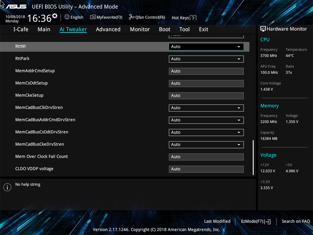This screenshot has width=313, height=235.
Task: Expand the MemCadBusClkDrvStren dropdown
Action: pos(206,108)
